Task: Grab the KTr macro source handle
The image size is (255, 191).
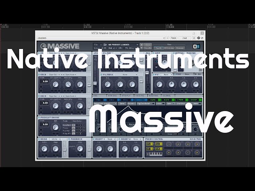Action: coord(152,144)
